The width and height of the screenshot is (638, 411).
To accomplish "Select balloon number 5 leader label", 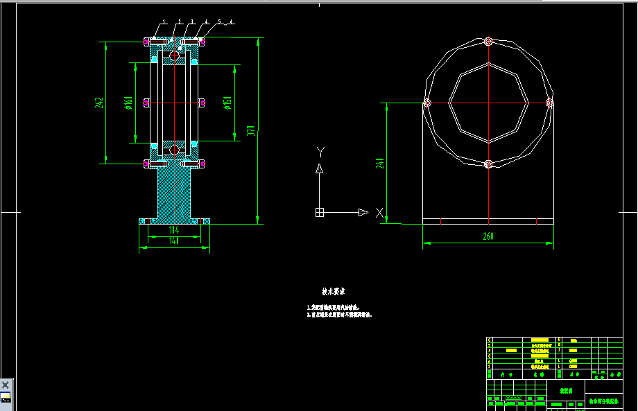I will point(219,21).
